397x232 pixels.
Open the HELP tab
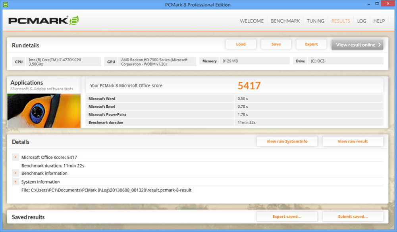pyautogui.click(x=379, y=21)
